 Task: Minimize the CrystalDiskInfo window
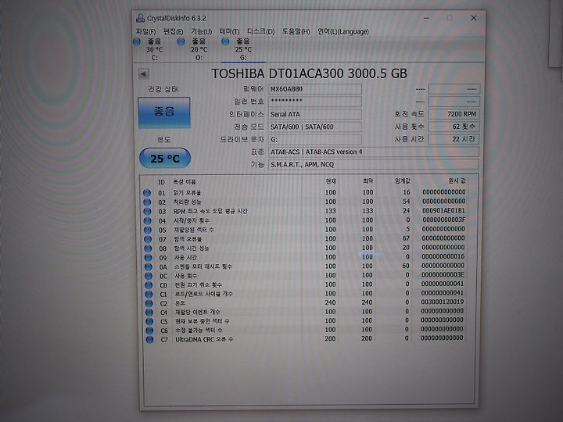[426, 18]
